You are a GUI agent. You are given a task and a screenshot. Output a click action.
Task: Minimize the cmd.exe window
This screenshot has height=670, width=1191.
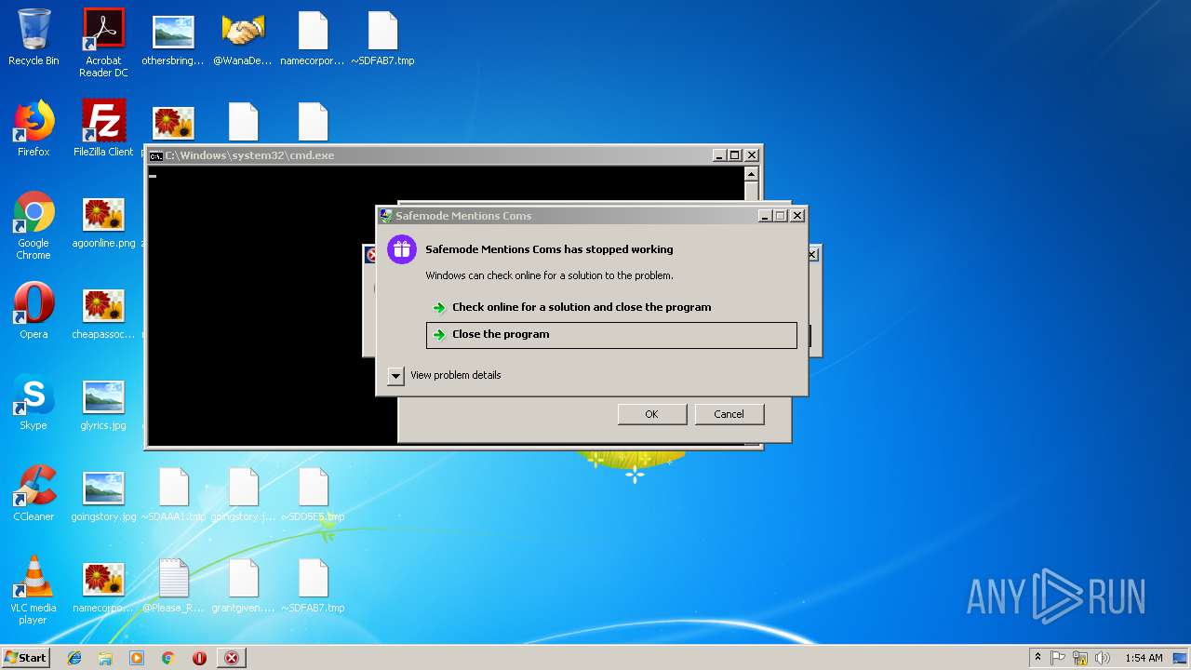[719, 155]
